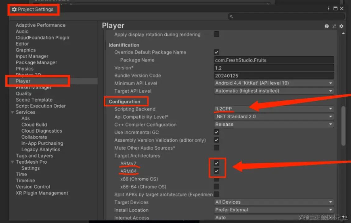This screenshot has width=351, height=223.
Task: Maximize the Project Settings window
Action: click(x=335, y=8)
